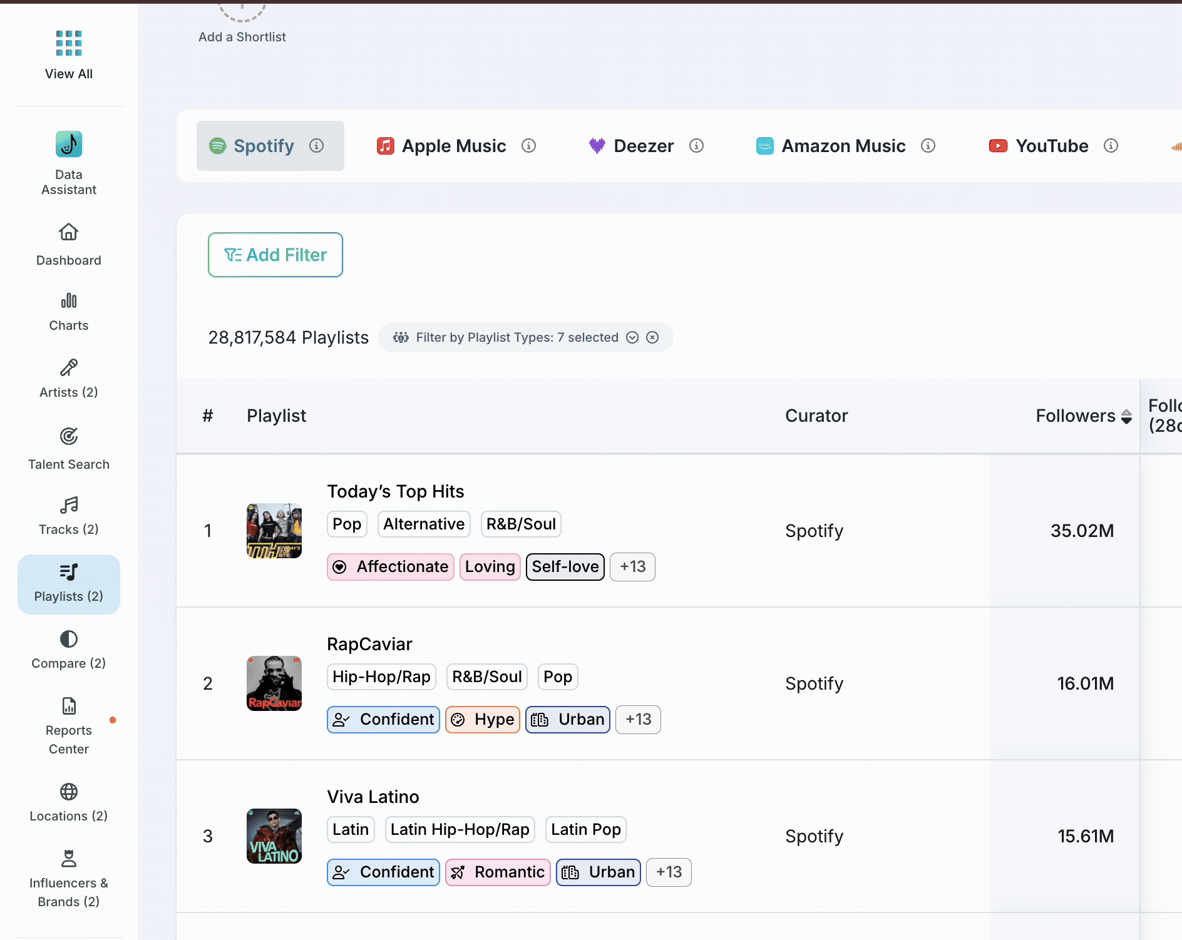Click Spotify curator of Viva Latino
The width and height of the screenshot is (1182, 940).
(x=814, y=836)
